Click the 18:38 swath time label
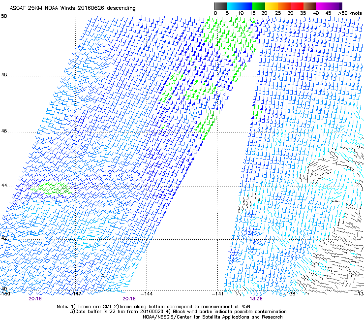This screenshot has width=364, height=320. (x=256, y=299)
